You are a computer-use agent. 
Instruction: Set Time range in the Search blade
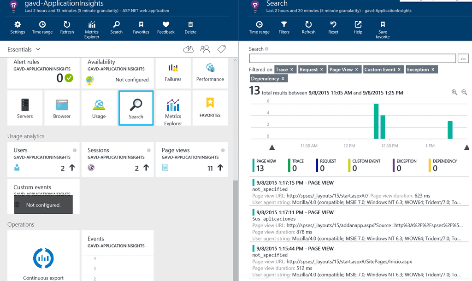(259, 28)
